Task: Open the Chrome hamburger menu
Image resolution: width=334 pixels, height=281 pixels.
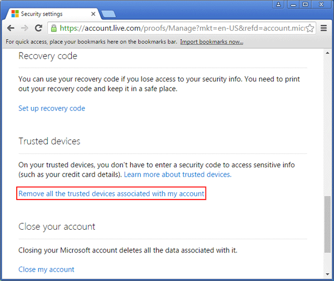Action: click(324, 27)
